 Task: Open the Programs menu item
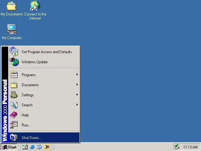(x=44, y=75)
